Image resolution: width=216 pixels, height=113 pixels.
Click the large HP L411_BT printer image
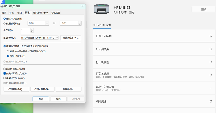pos(102,9)
